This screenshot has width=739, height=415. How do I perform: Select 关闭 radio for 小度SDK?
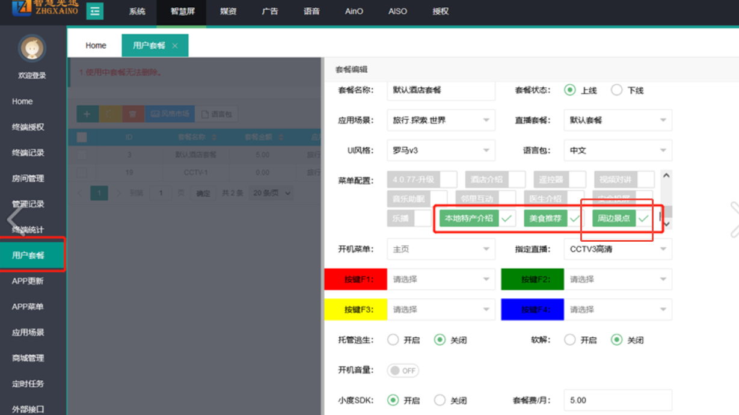click(440, 400)
